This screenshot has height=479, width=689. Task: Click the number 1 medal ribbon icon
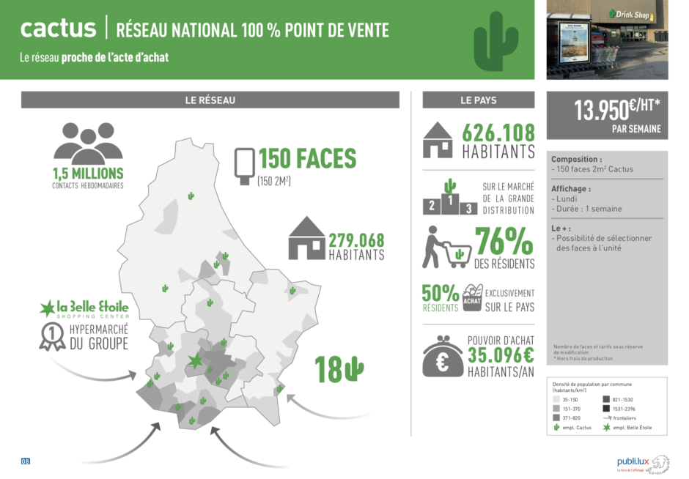pyautogui.click(x=52, y=337)
